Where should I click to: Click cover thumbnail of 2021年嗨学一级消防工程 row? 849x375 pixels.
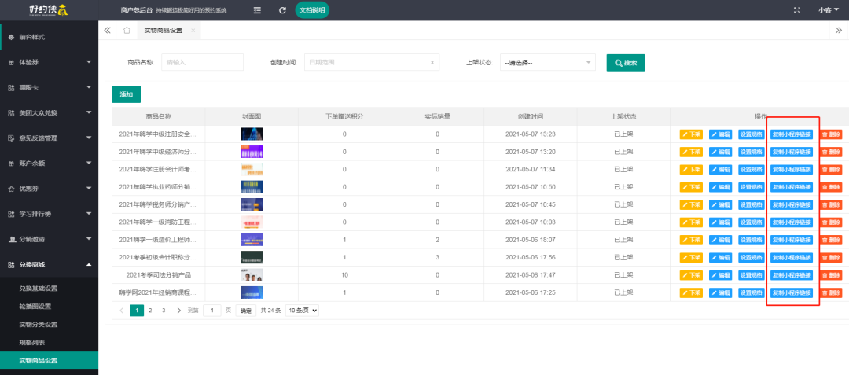[252, 222]
